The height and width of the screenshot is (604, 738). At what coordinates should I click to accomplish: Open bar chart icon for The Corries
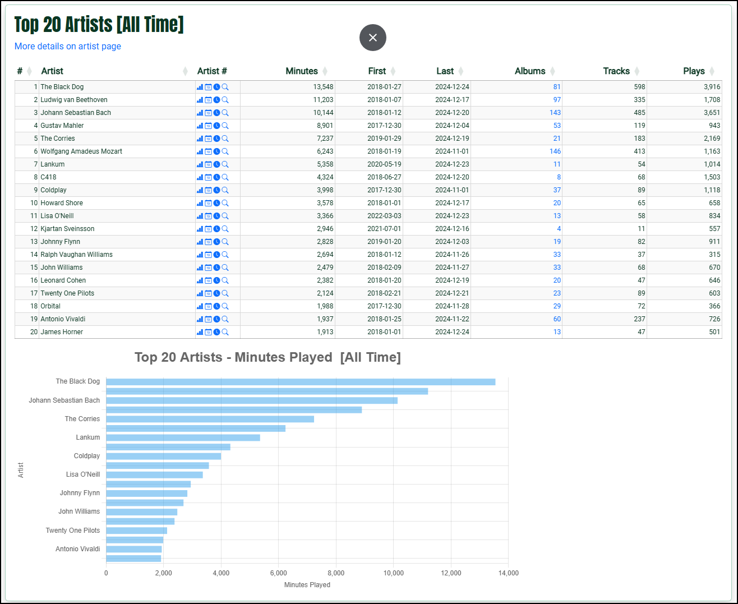pyautogui.click(x=200, y=139)
